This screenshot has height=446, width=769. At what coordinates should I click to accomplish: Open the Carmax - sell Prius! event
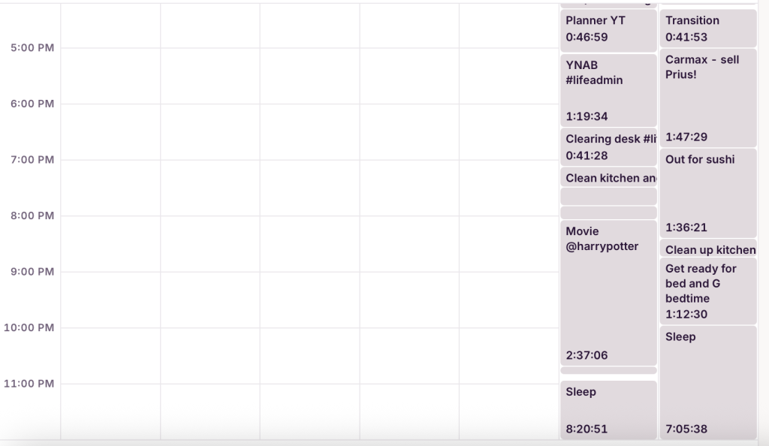coord(707,98)
